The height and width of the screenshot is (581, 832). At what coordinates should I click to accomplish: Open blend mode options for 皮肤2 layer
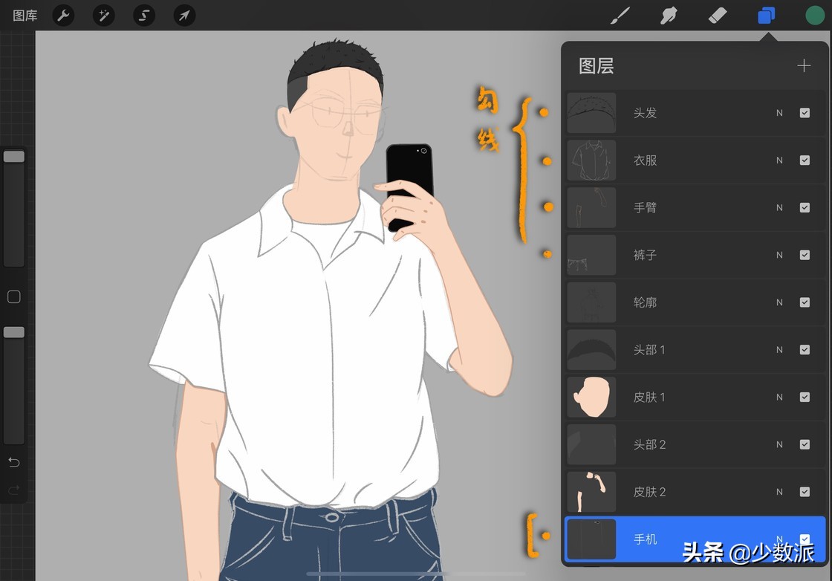click(779, 492)
